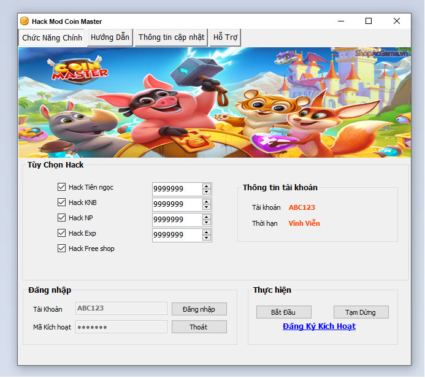
Task: Click the Hack NP number field
Action: click(x=177, y=220)
